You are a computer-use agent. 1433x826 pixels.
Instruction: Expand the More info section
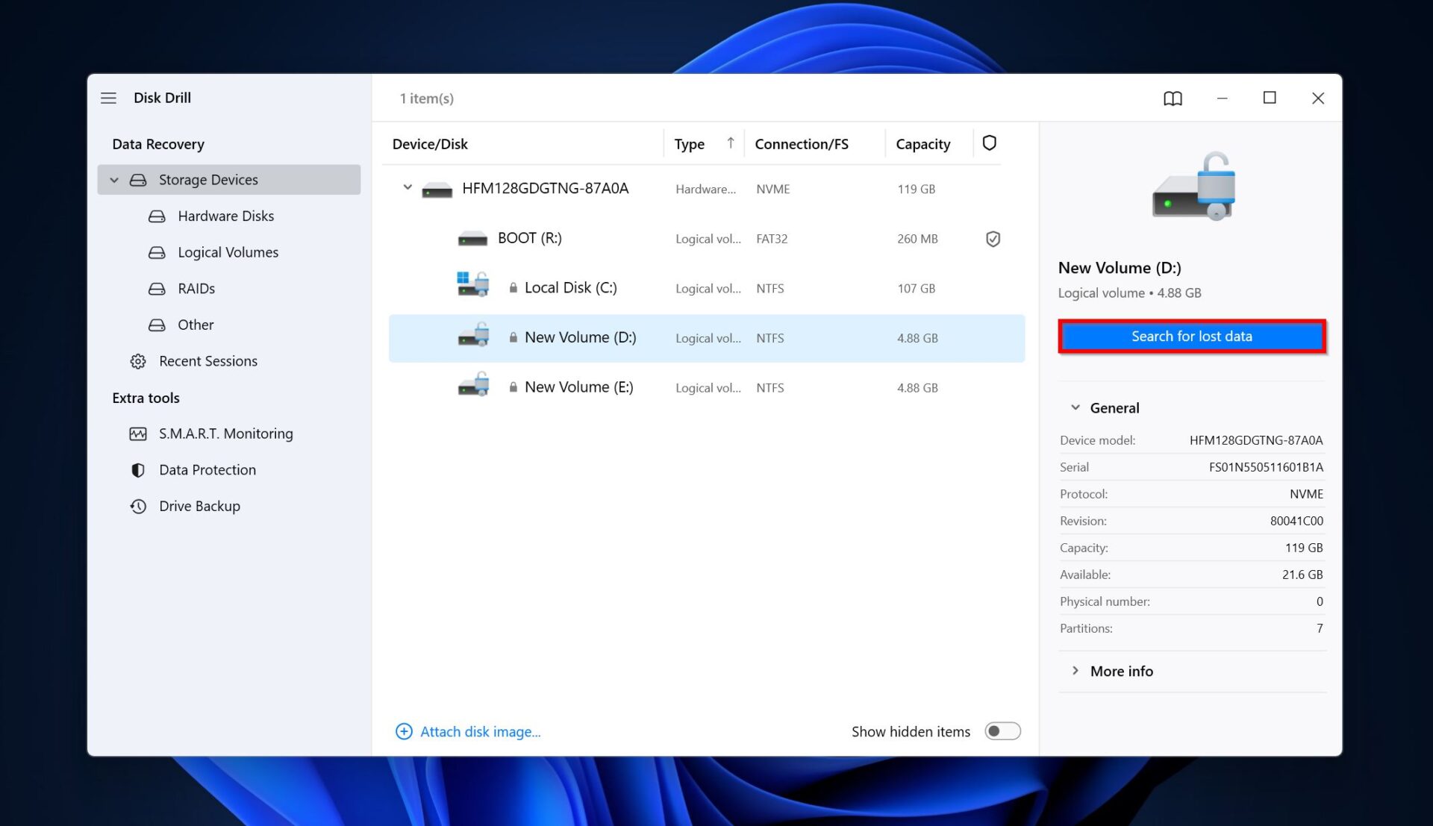tap(1075, 671)
